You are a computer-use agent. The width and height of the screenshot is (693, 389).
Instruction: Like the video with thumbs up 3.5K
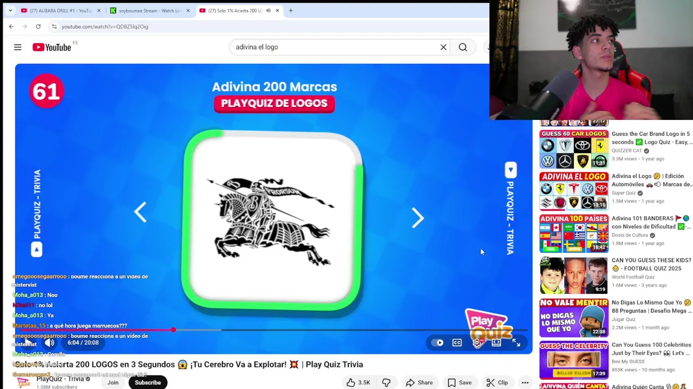358,383
